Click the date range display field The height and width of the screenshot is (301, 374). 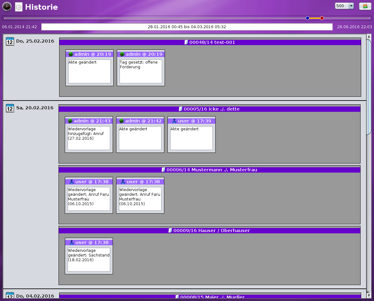187,27
